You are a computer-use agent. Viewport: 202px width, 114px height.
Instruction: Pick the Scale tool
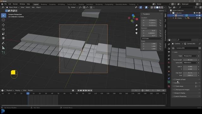pos(3,34)
